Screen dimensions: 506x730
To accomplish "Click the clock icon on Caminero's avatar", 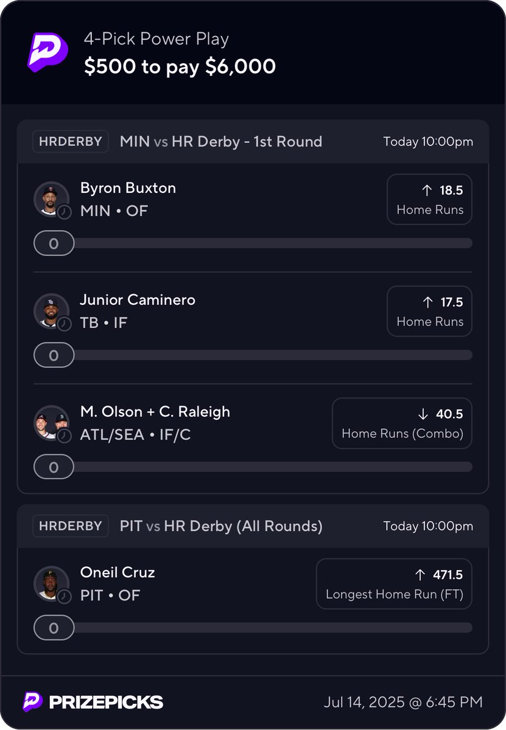I will [64, 324].
